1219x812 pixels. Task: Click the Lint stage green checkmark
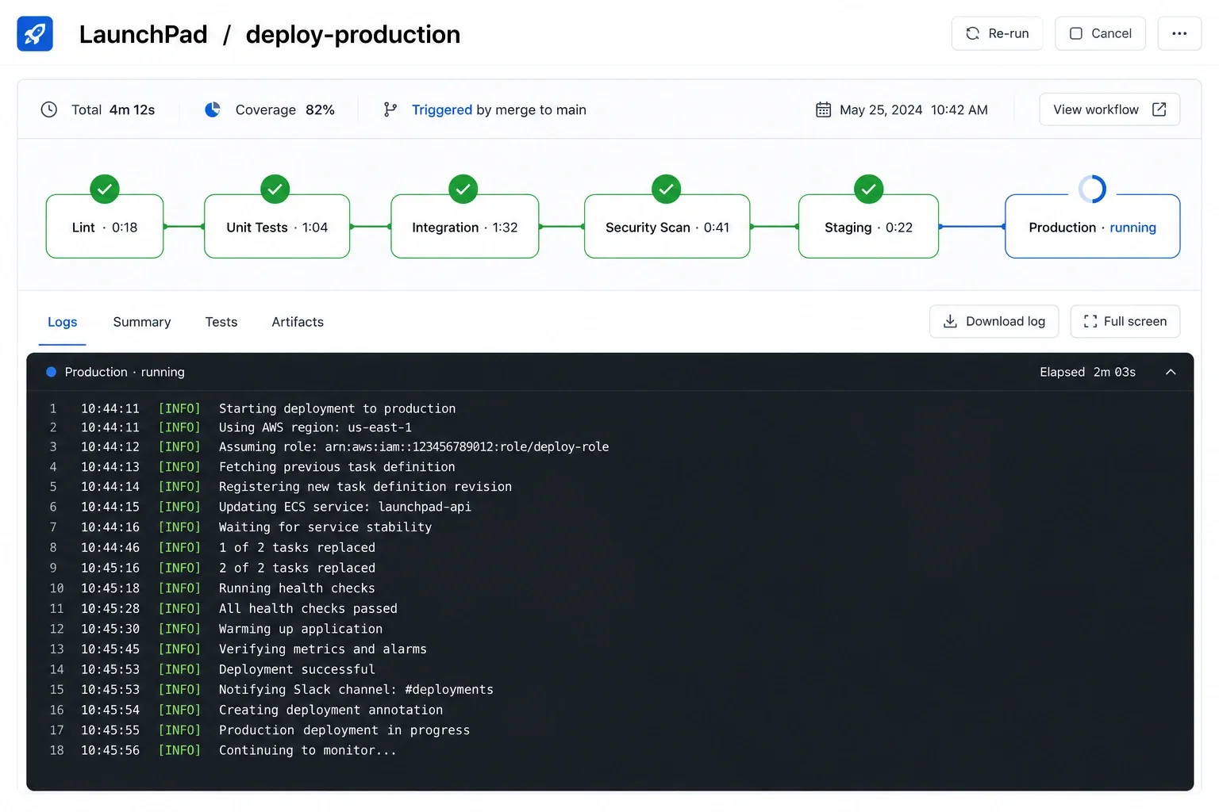tap(105, 190)
